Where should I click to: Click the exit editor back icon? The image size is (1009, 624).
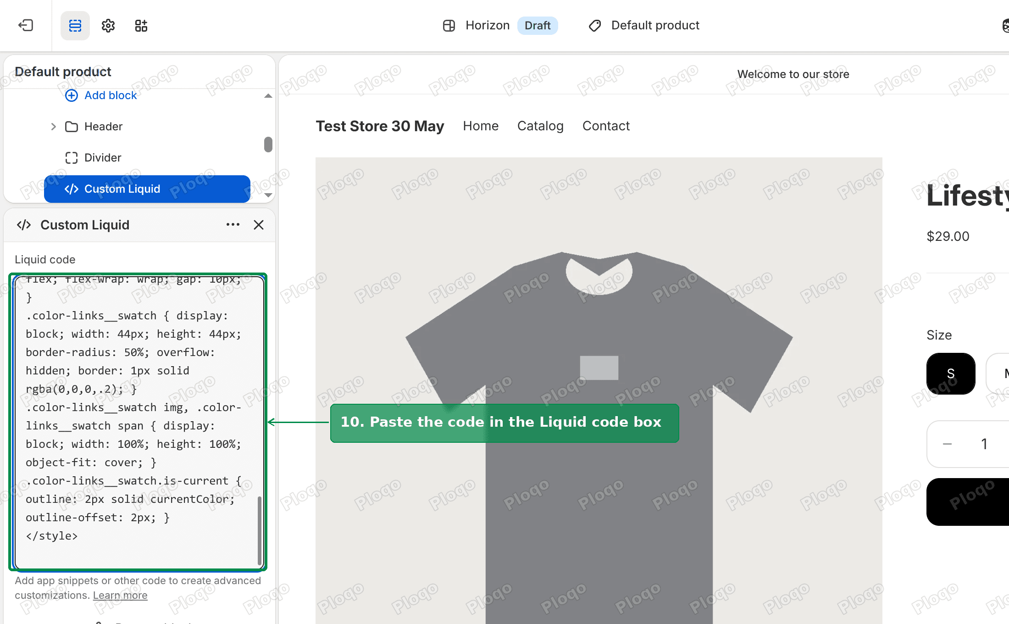click(x=26, y=25)
